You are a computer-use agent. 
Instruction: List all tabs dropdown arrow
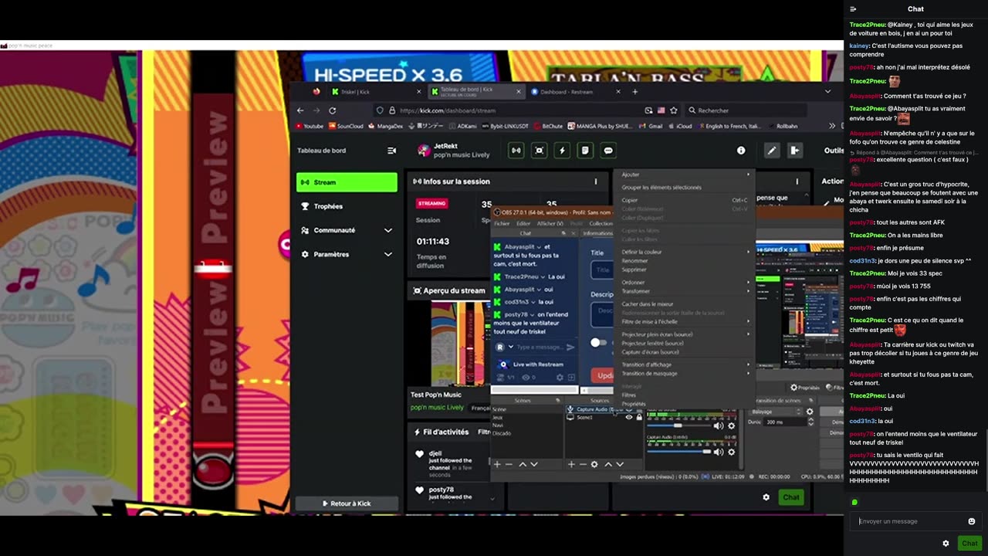[x=827, y=91]
